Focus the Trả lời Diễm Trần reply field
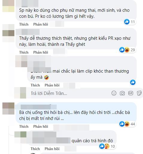This screenshot has width=143, height=154. coord(70,93)
